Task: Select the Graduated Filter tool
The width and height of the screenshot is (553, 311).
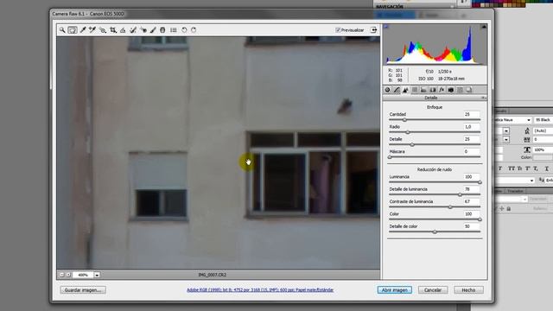Action: click(x=162, y=30)
